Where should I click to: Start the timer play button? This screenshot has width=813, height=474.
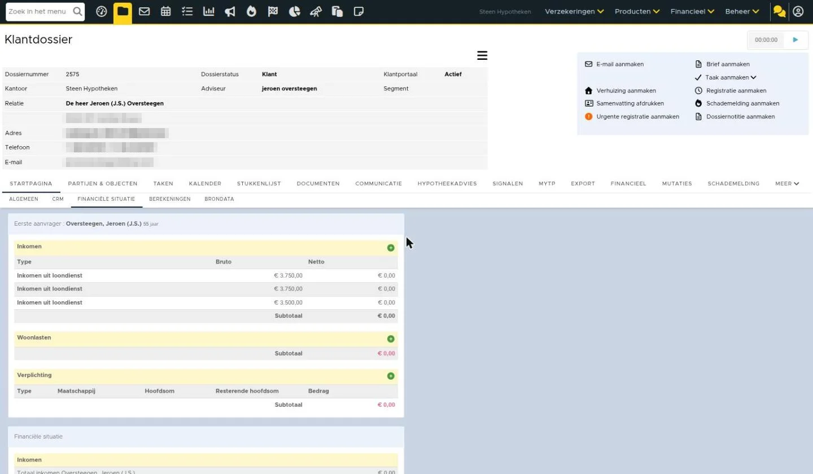(x=795, y=39)
